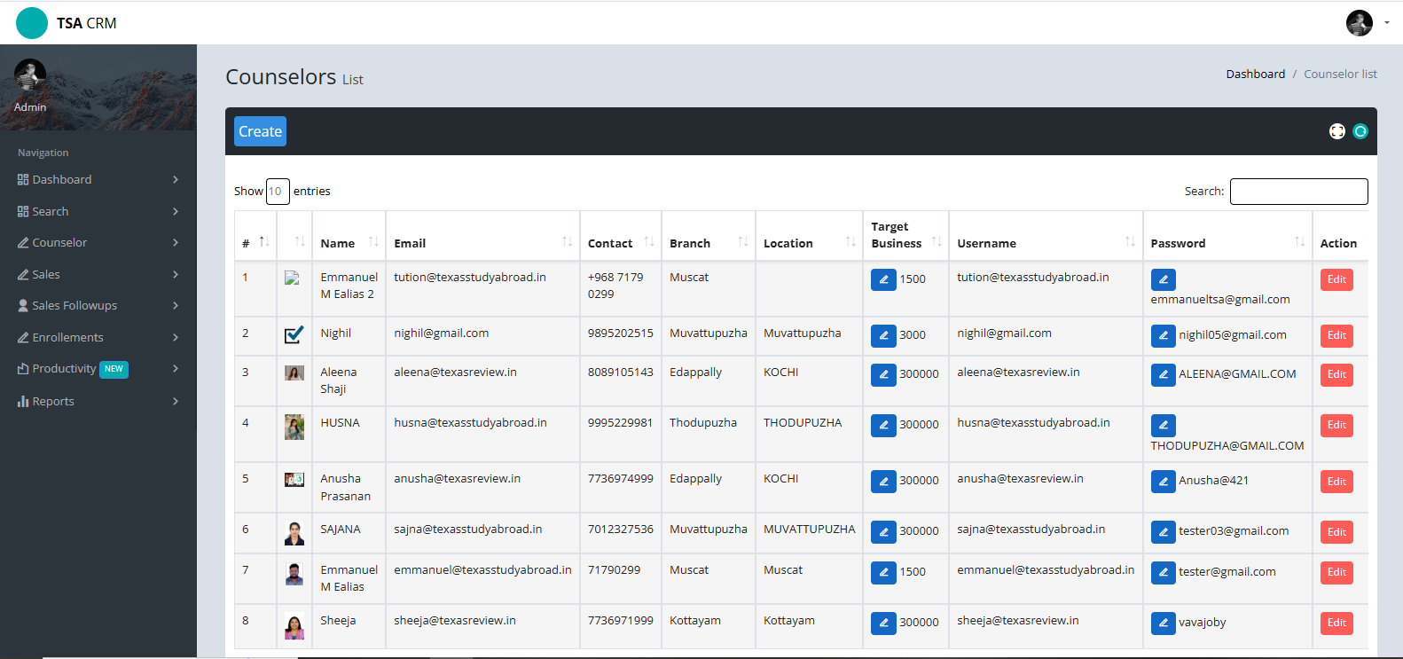Click the checkmark image in Nighil's row
Screen dimensions: 1403x659
click(294, 334)
